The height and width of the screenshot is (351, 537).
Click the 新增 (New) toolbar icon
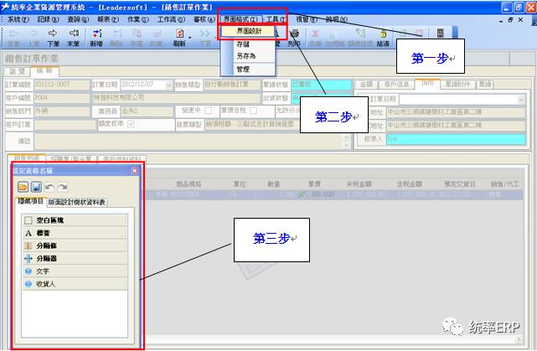click(96, 36)
